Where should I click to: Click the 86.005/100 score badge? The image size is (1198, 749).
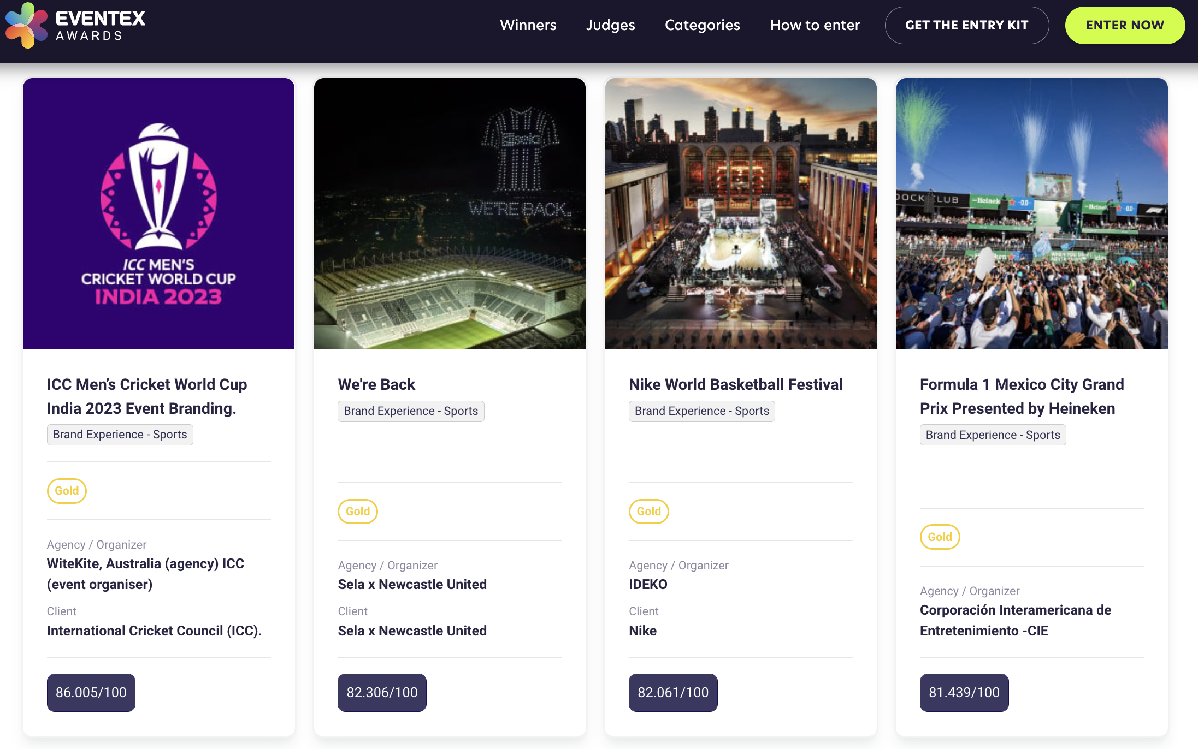pos(91,692)
